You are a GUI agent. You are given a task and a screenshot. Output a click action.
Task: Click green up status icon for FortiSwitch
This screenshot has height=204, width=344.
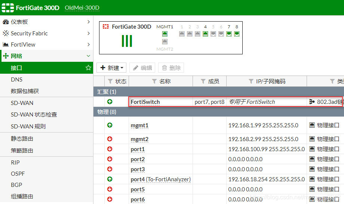110,102
